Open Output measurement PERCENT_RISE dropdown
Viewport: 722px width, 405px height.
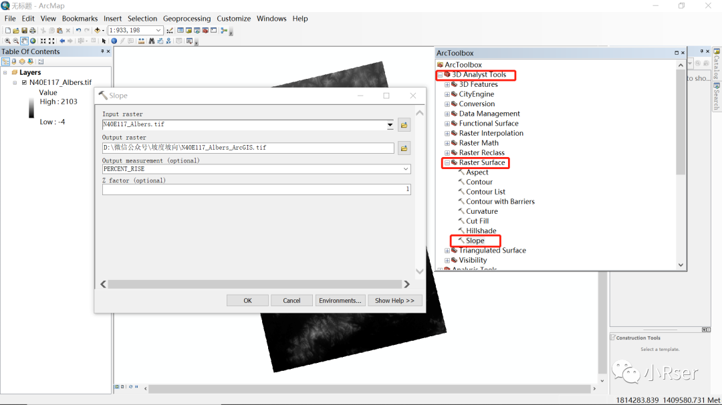(405, 169)
